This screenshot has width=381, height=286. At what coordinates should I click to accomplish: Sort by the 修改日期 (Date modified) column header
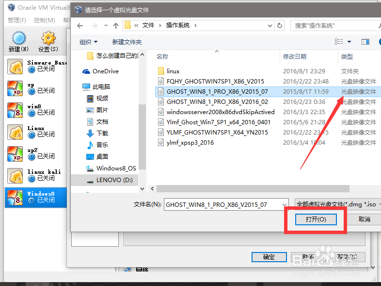click(295, 56)
